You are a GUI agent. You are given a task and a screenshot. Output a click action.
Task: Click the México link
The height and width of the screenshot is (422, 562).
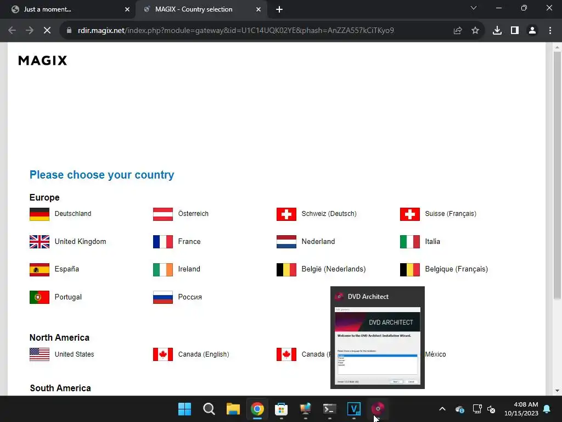click(x=435, y=354)
